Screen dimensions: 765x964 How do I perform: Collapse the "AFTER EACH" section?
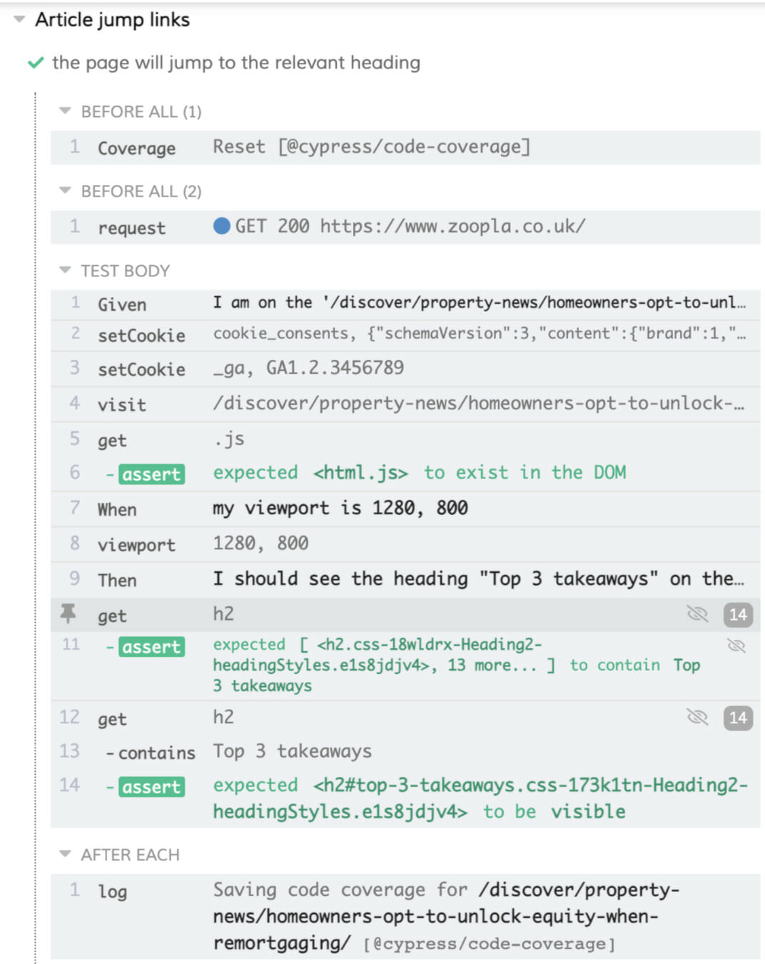[x=65, y=854]
